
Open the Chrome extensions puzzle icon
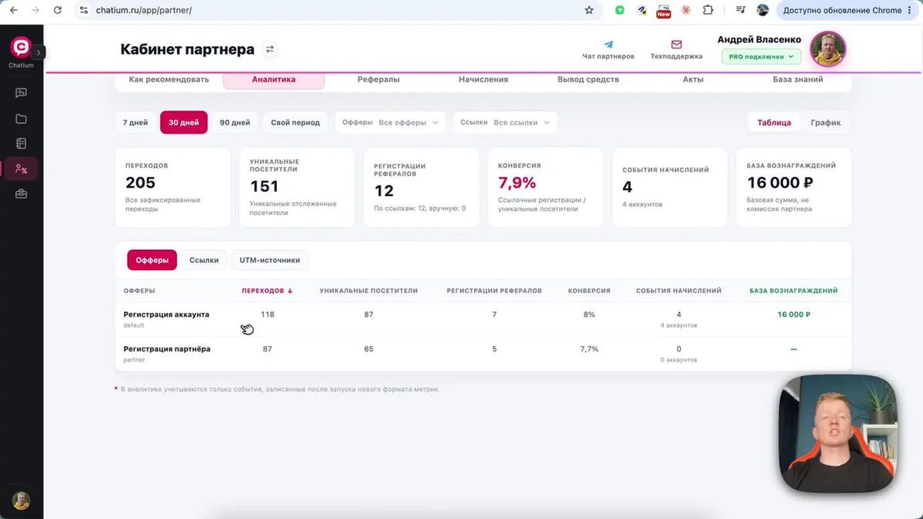pyautogui.click(x=708, y=10)
